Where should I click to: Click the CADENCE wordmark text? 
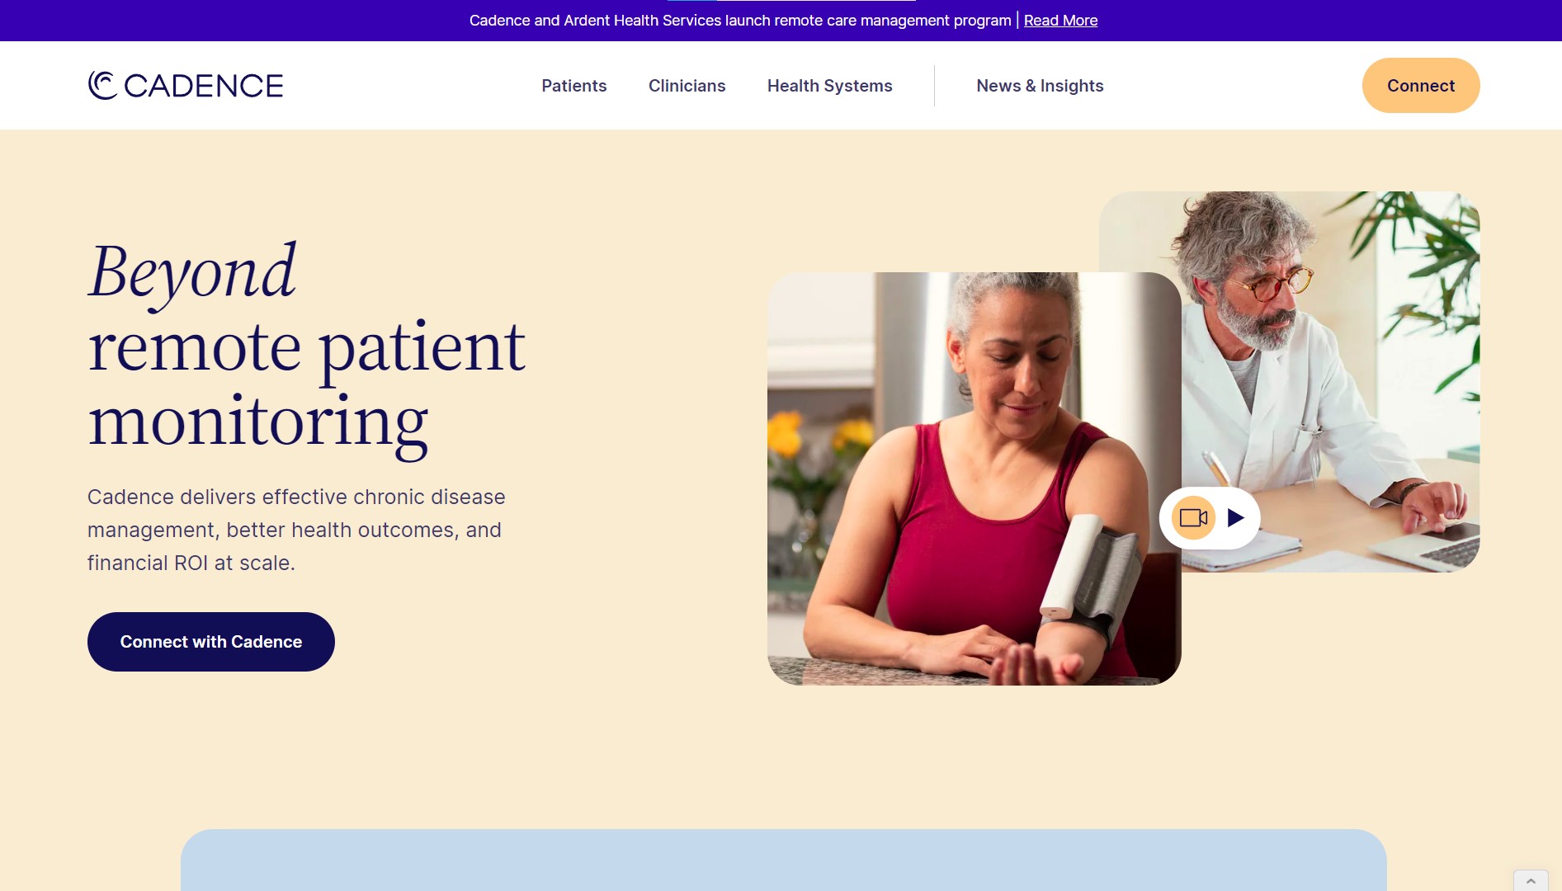(203, 86)
